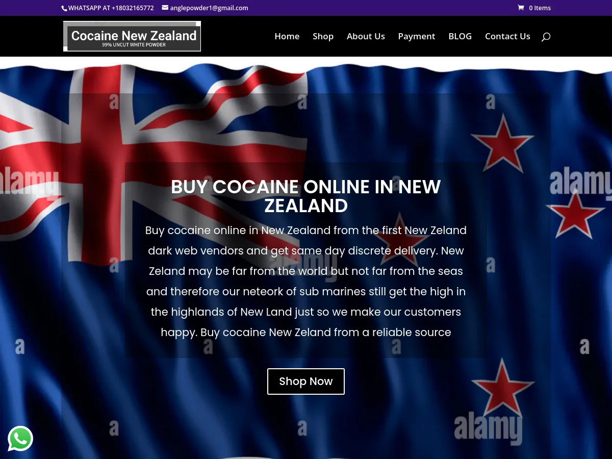Viewport: 612px width, 459px height.
Task: Go to the Contact Us page
Action: point(507,36)
